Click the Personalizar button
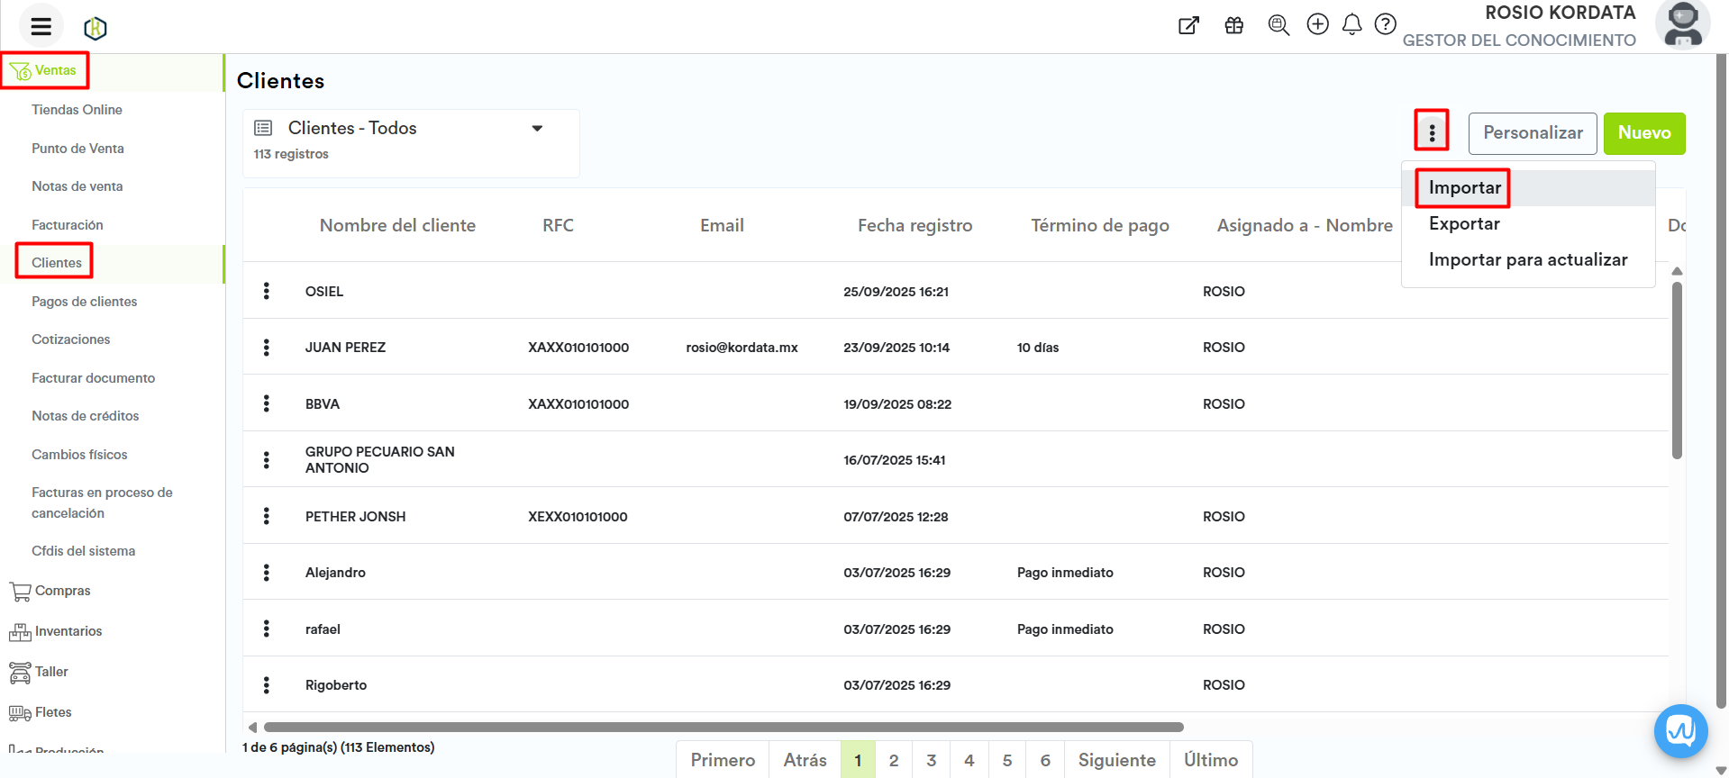 point(1532,133)
